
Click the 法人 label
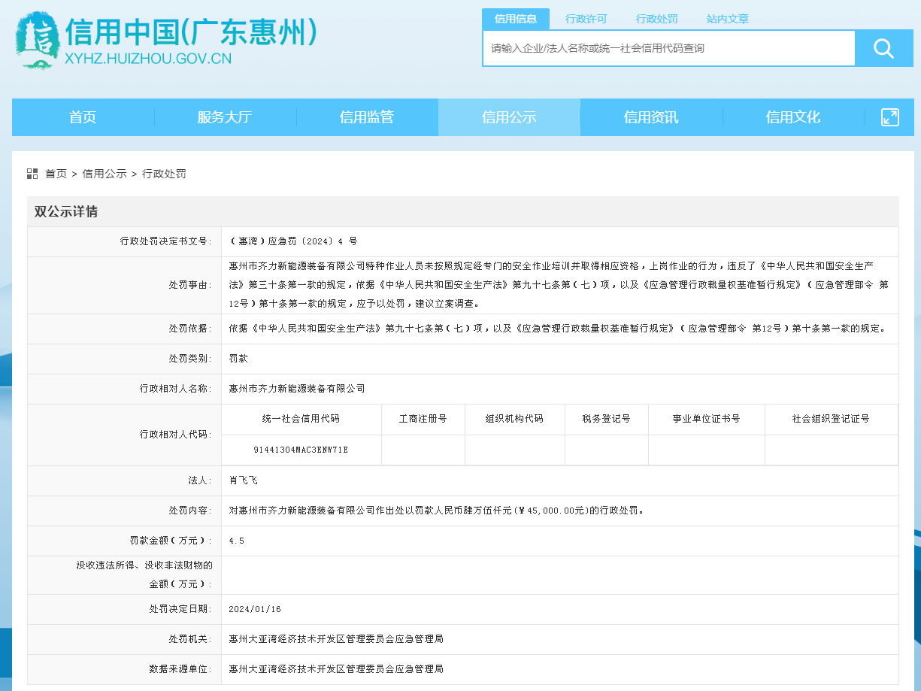[x=199, y=480]
